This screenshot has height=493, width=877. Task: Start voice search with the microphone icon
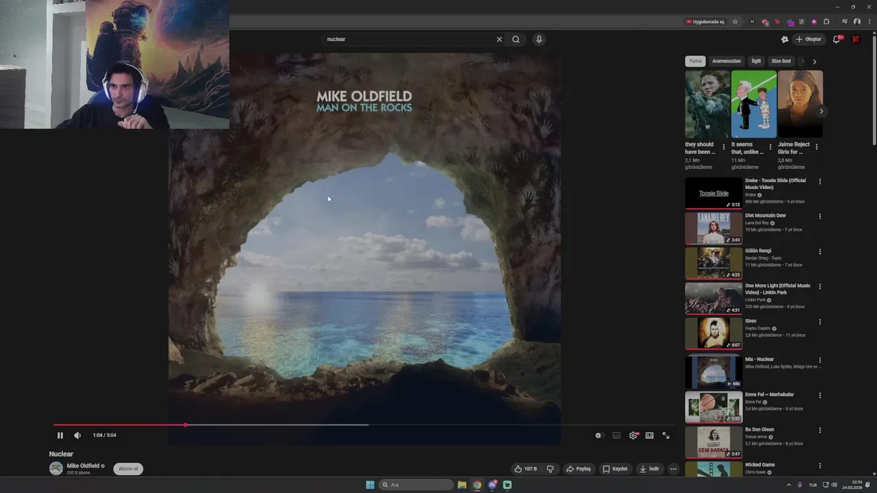point(539,39)
